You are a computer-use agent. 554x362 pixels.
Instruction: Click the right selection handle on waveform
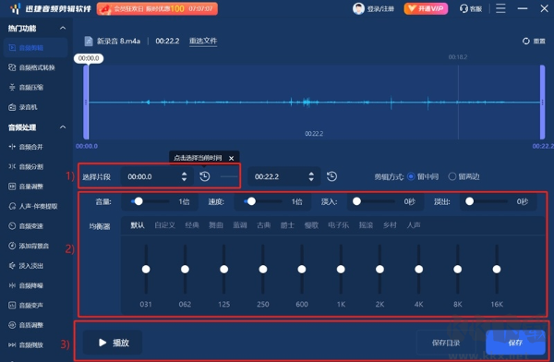pyautogui.click(x=542, y=103)
